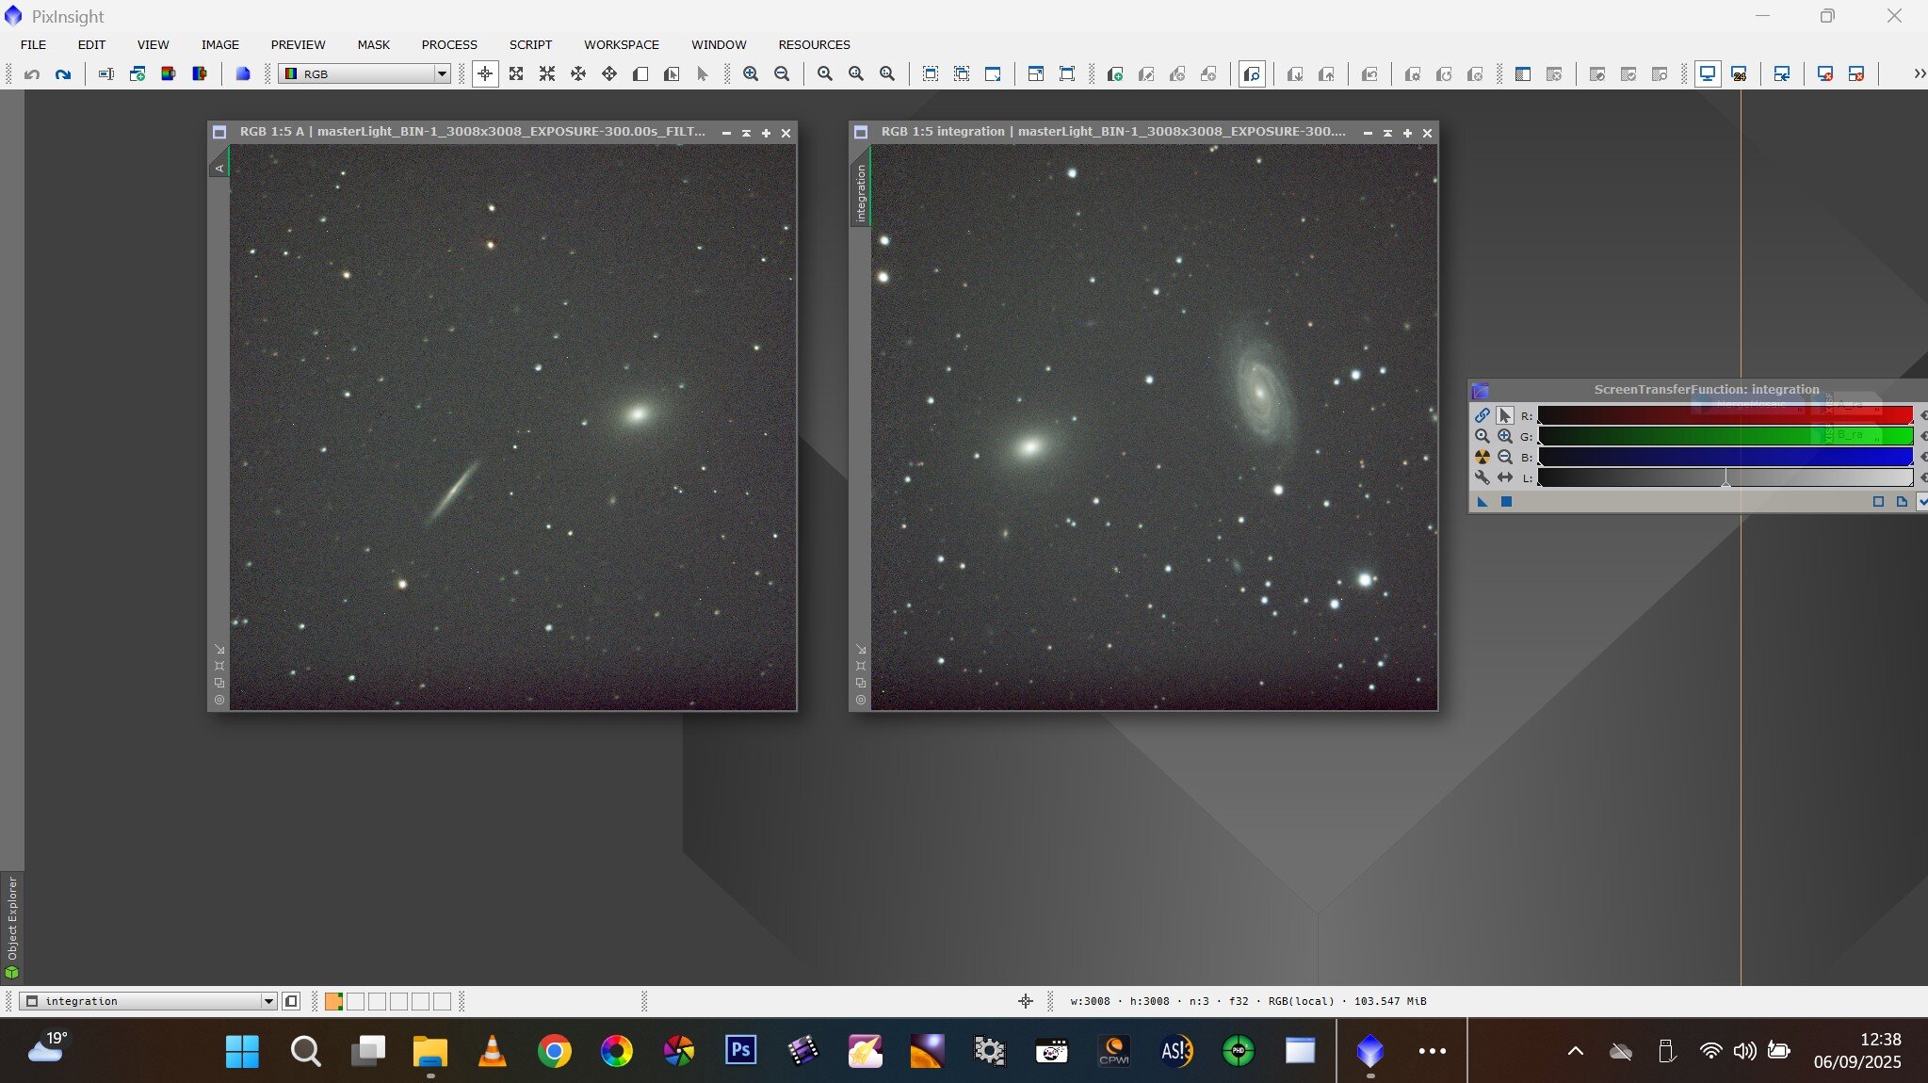Expand the integration view selector dropdown
The height and width of the screenshot is (1083, 1928).
point(268,1001)
